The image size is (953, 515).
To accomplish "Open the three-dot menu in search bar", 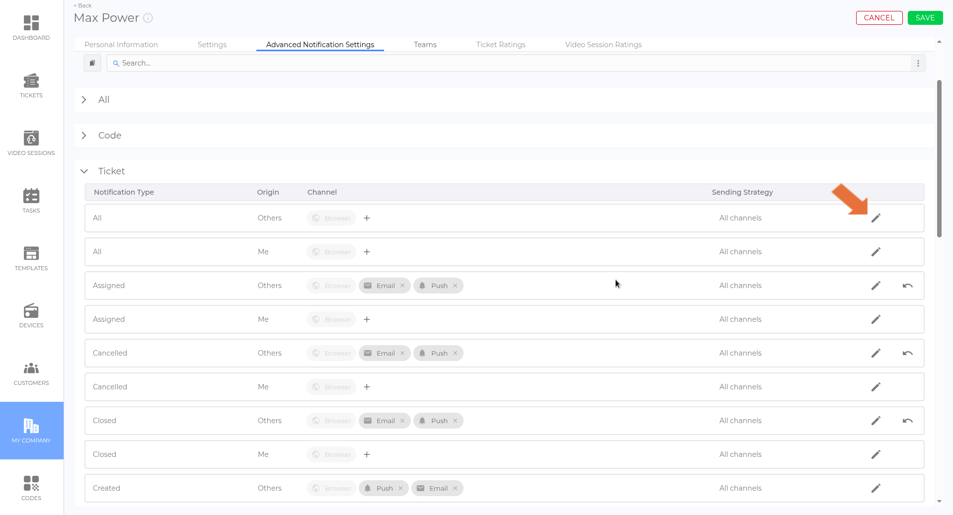I will coord(918,63).
